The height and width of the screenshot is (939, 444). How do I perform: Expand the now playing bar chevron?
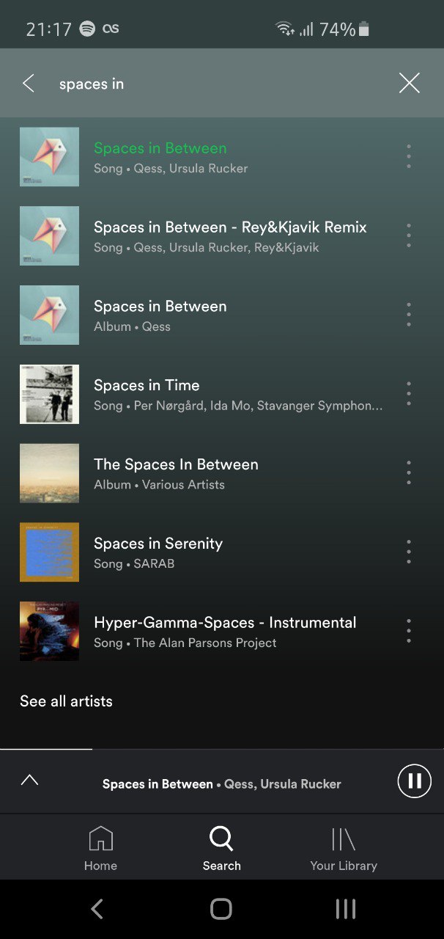tap(29, 780)
